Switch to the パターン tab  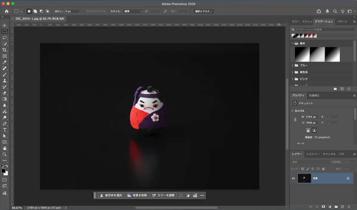342,21
